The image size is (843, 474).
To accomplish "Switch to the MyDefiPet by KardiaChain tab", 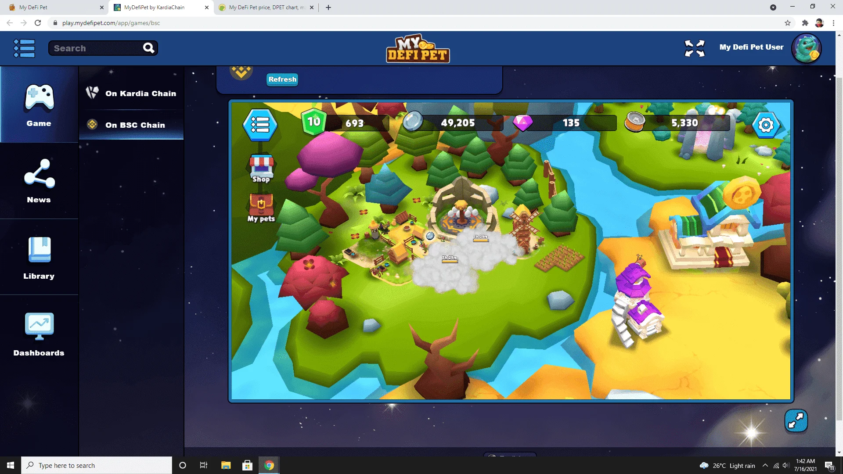I will point(160,7).
